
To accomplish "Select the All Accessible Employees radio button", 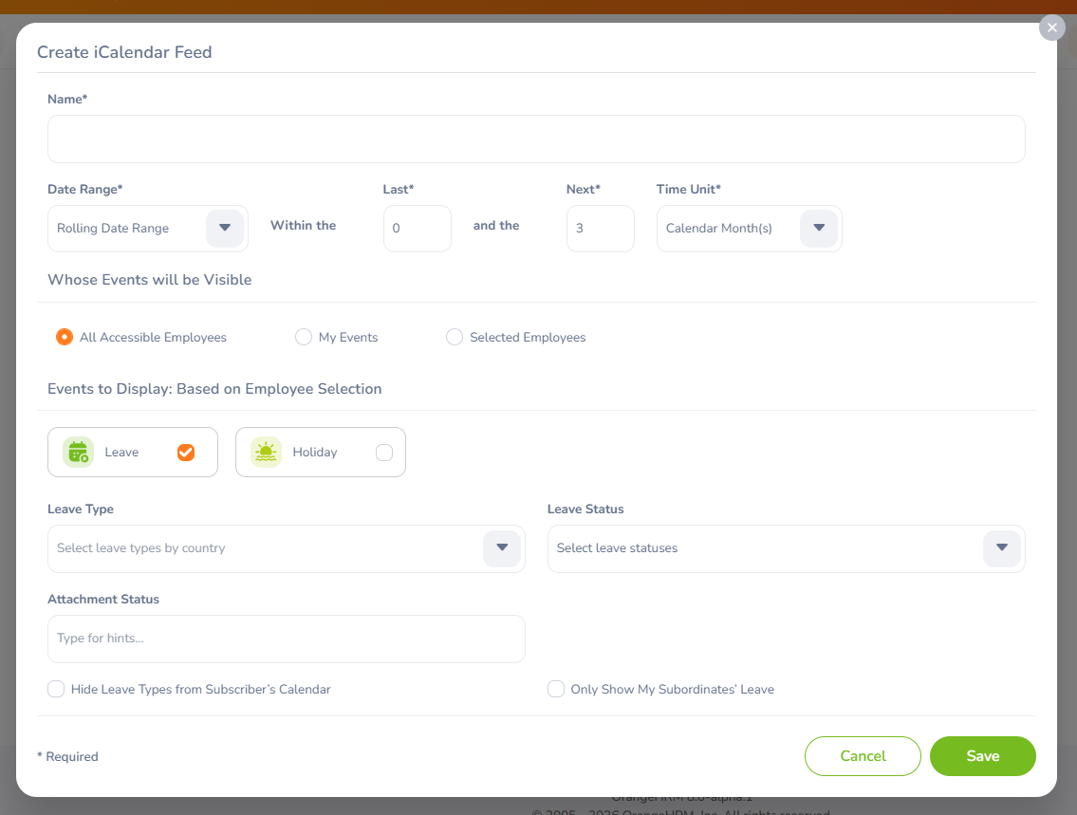I will 65,337.
